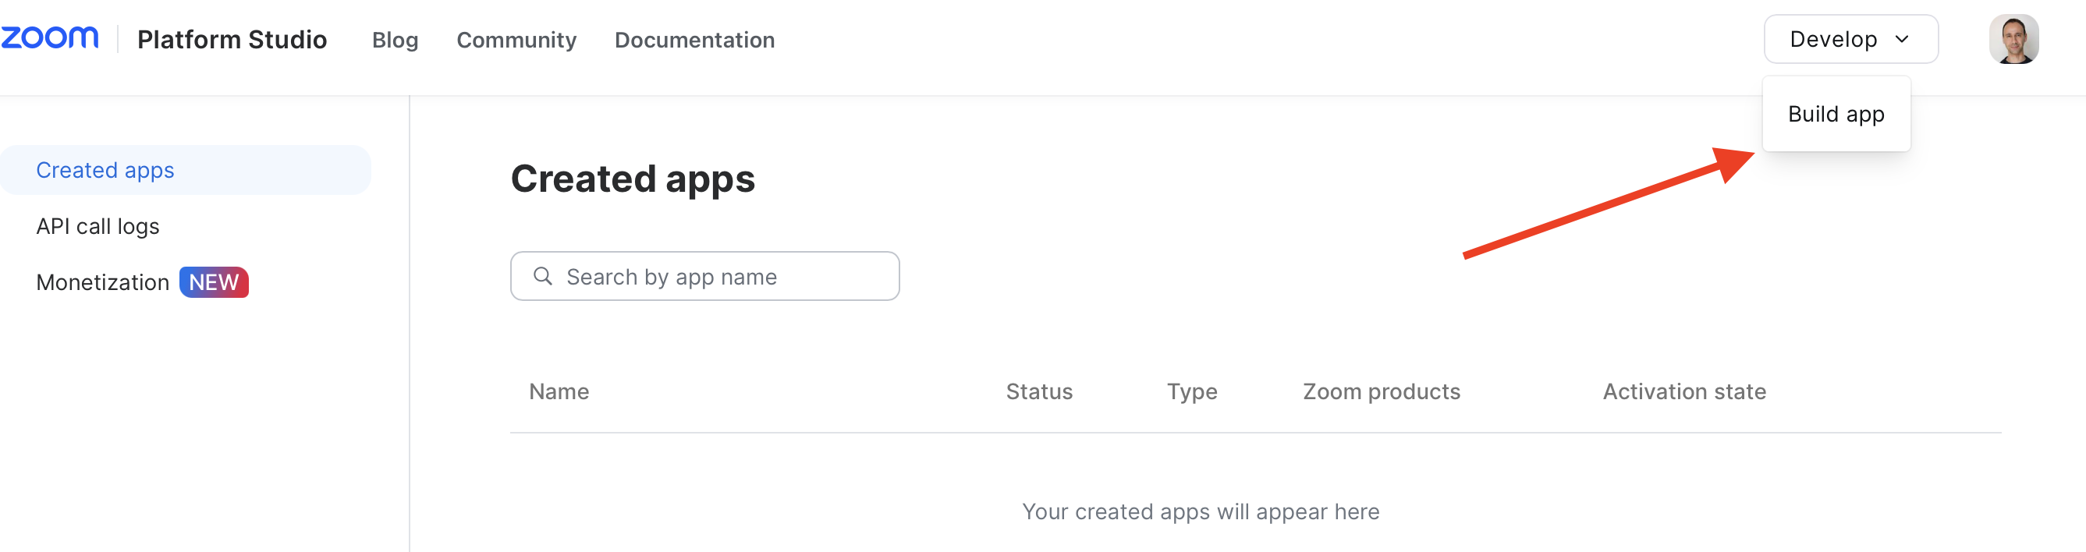Click the Name column header
Screen dimensions: 2086x552
tap(559, 391)
